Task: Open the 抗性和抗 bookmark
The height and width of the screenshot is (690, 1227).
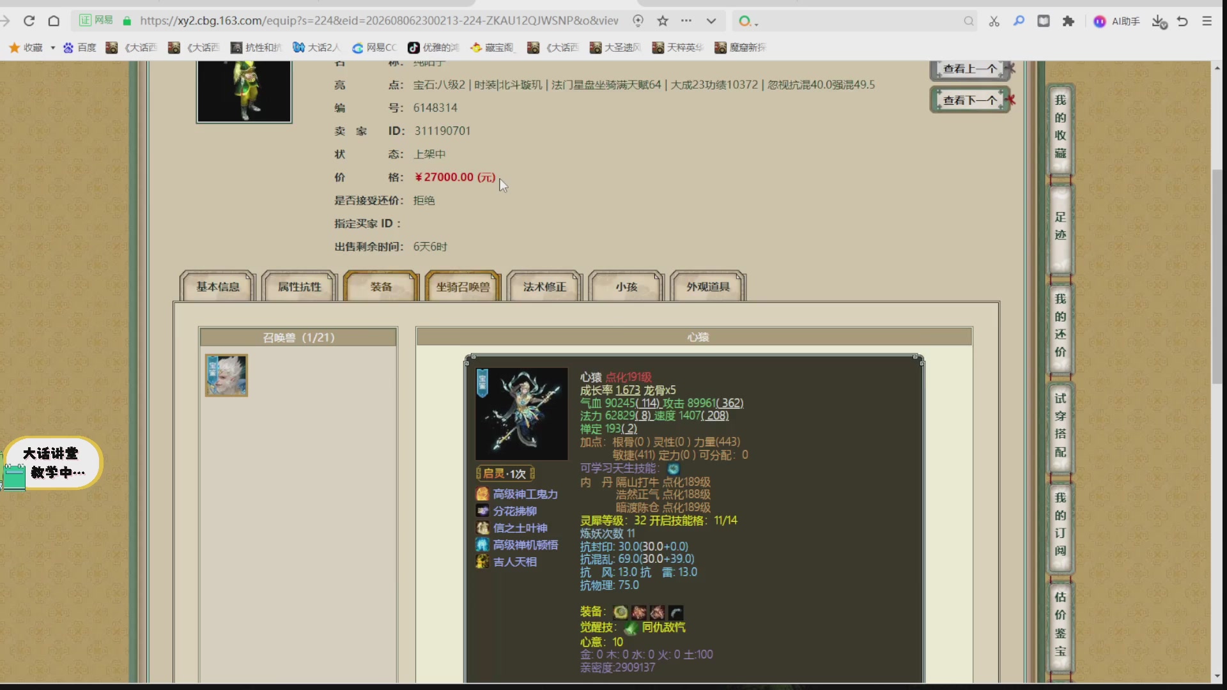Action: point(256,47)
